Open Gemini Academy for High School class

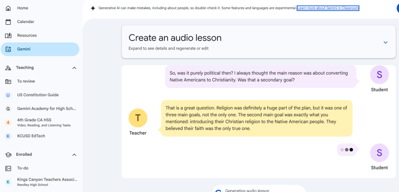click(x=47, y=108)
